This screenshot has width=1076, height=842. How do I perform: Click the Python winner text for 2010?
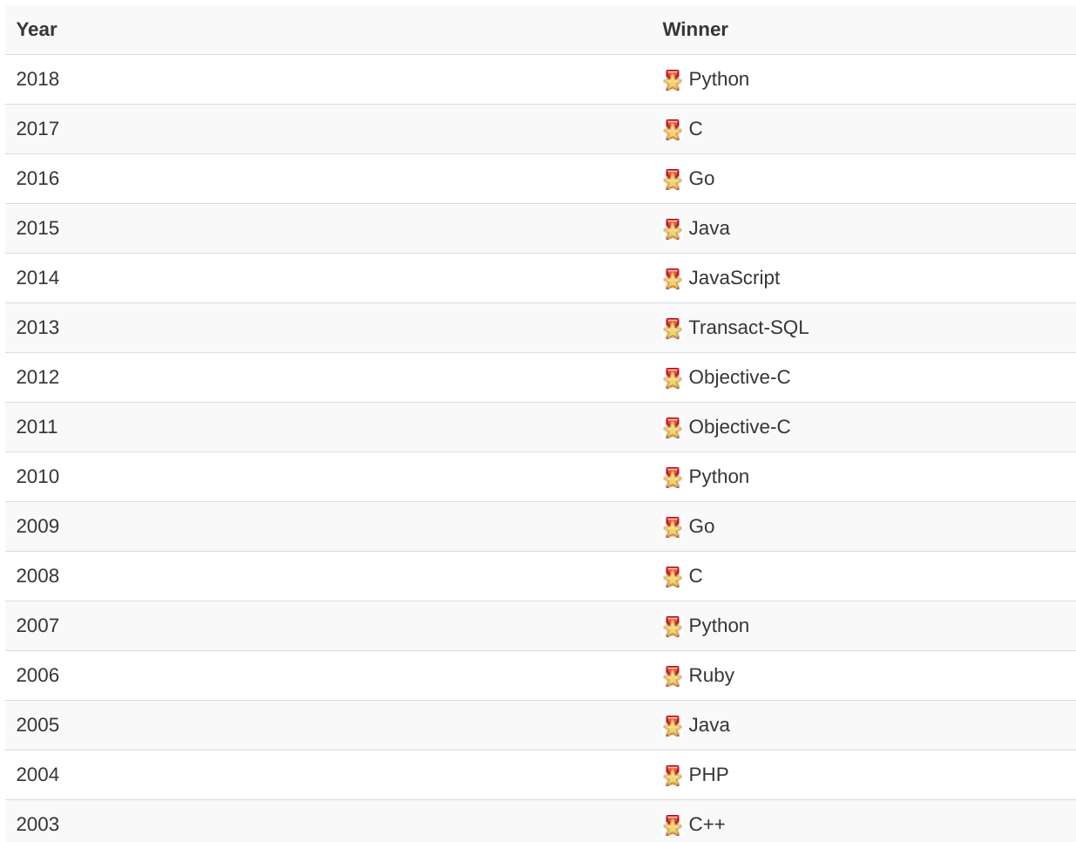(719, 477)
